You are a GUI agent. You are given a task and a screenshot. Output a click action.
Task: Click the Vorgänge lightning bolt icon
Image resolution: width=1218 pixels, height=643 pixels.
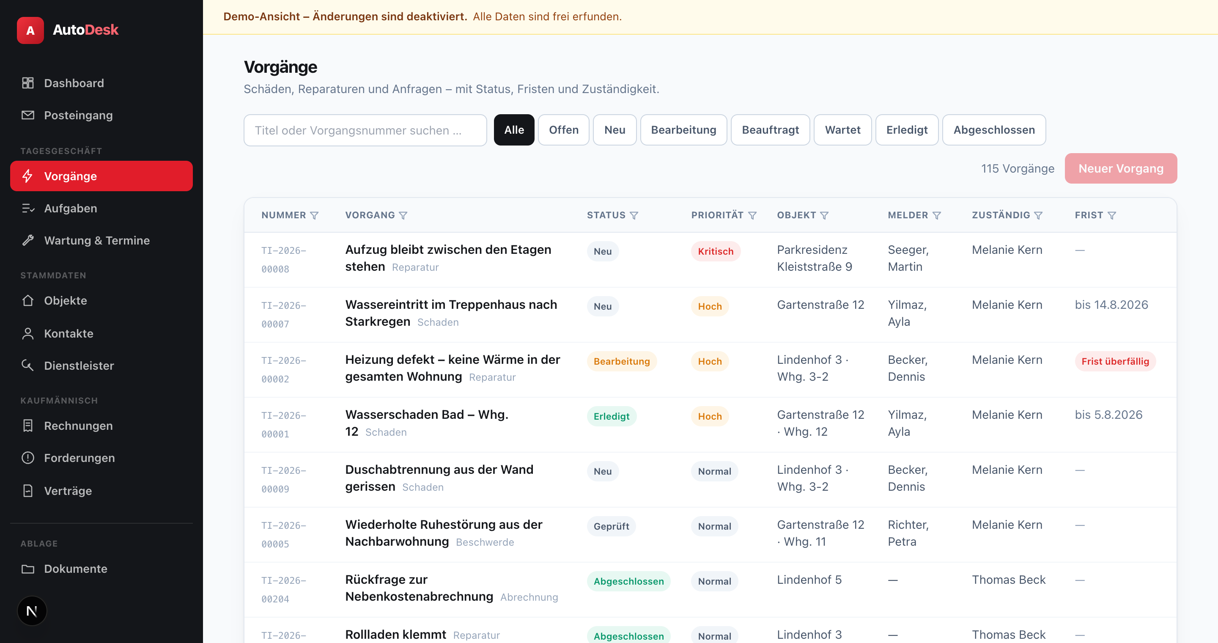(28, 176)
